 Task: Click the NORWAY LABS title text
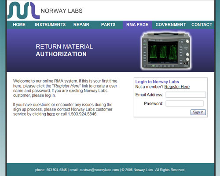62,11
